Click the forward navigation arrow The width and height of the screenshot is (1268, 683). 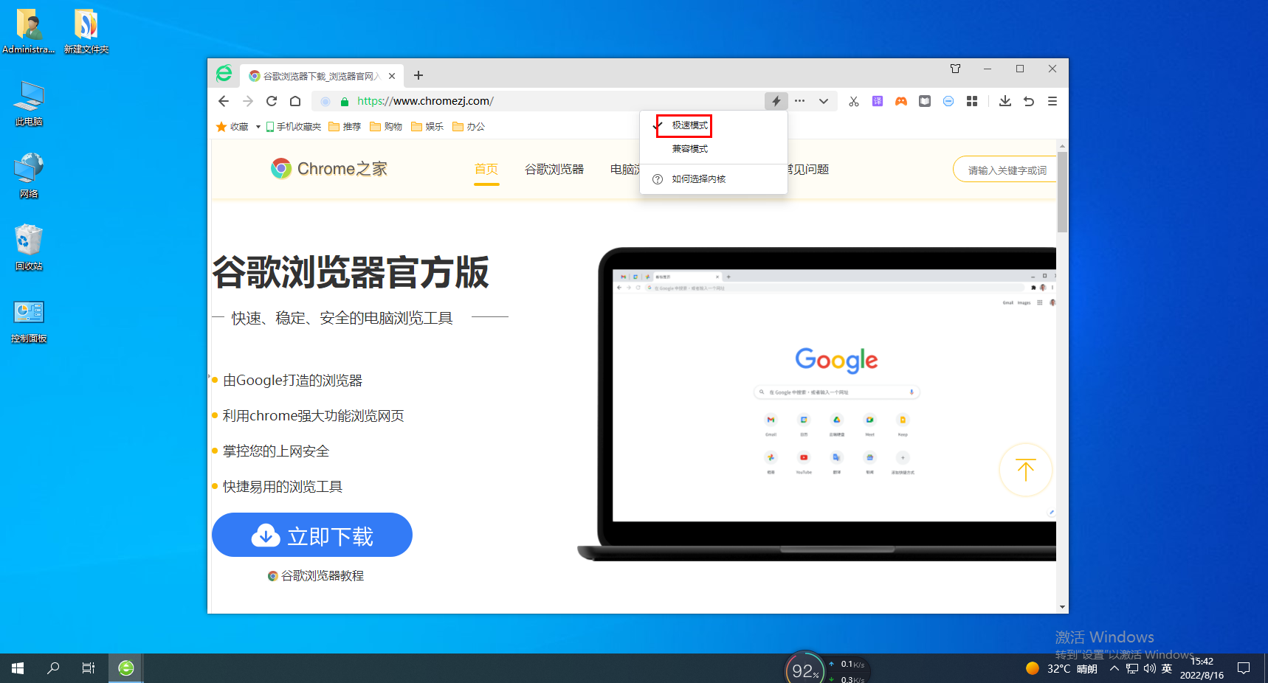point(248,101)
